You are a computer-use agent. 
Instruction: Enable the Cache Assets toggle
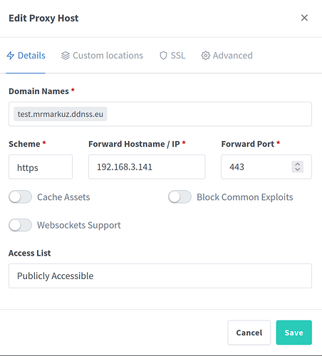click(x=20, y=197)
